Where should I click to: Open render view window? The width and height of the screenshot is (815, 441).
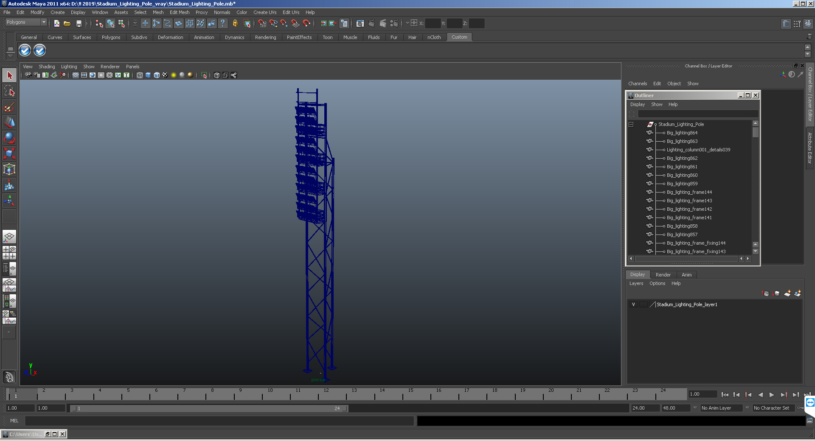click(x=360, y=23)
